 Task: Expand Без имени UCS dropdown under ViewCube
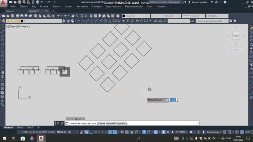[236, 50]
